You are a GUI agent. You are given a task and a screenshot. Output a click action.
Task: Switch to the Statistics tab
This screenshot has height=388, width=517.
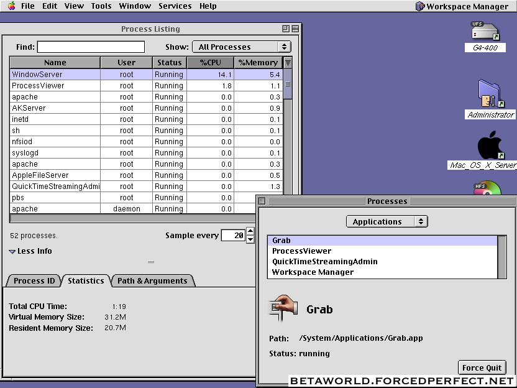[86, 281]
